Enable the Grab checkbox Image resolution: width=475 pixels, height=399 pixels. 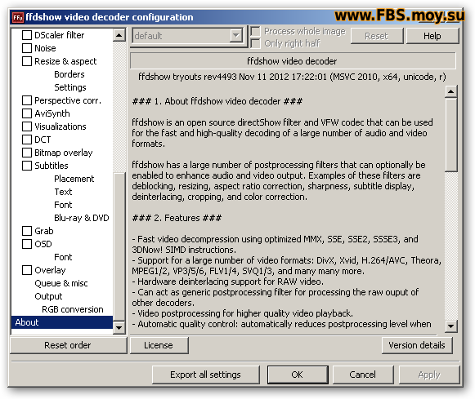click(x=27, y=231)
